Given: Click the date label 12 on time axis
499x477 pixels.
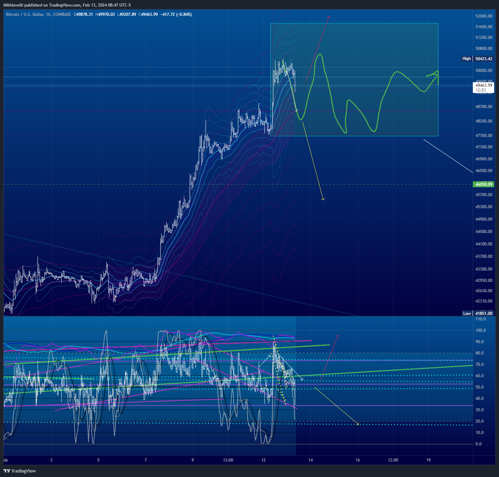Looking at the screenshot, I should [x=263, y=460].
